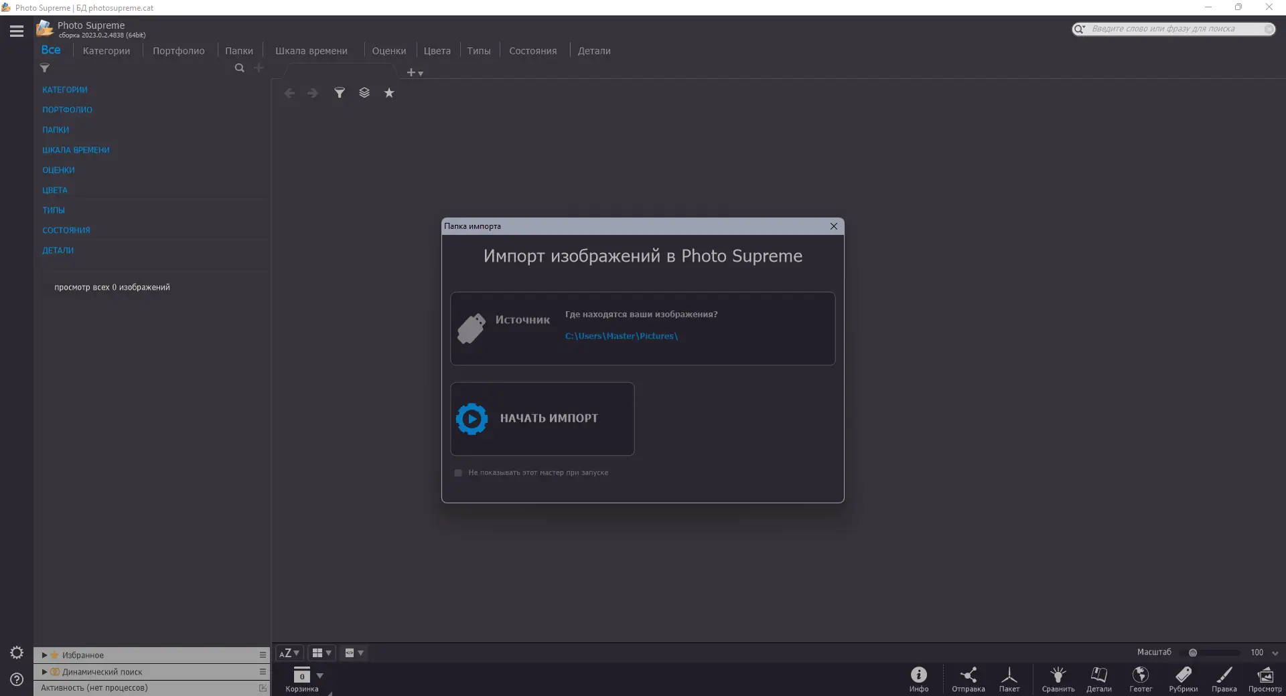Switch to the Цвета tab
1286x696 pixels.
pos(437,51)
